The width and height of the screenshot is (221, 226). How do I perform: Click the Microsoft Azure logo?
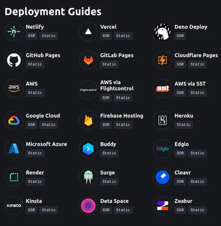point(14,149)
